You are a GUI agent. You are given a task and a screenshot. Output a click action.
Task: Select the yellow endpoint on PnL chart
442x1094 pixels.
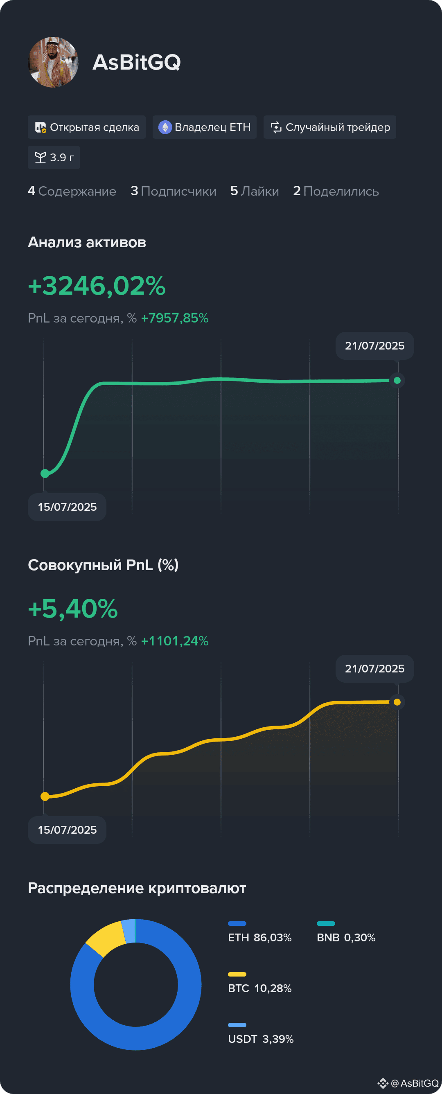coord(397,702)
